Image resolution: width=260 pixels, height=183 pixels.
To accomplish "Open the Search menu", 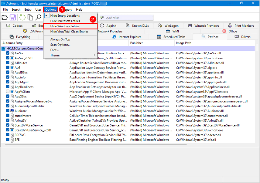I will (16, 10).
